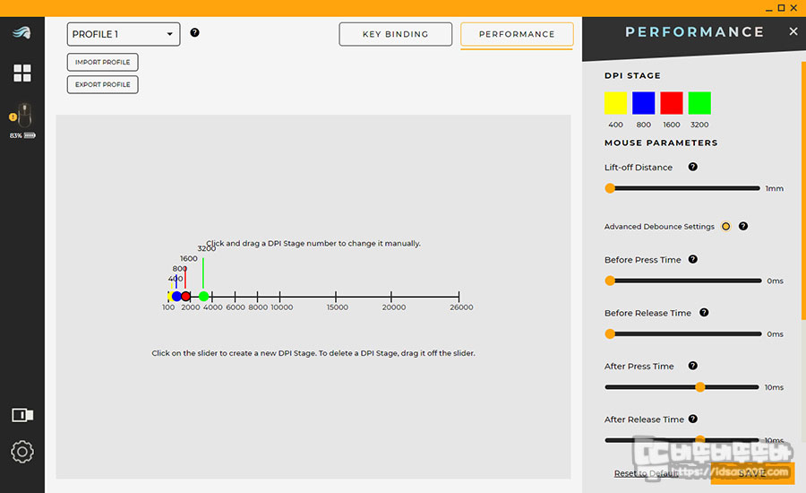
Task: Click the Glorious logo icon in sidebar
Action: pos(22,33)
